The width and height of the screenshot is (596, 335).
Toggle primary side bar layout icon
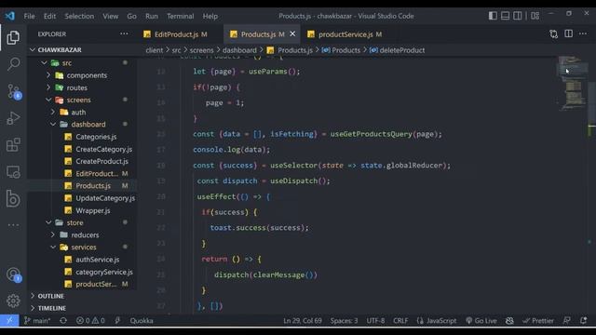point(493,16)
